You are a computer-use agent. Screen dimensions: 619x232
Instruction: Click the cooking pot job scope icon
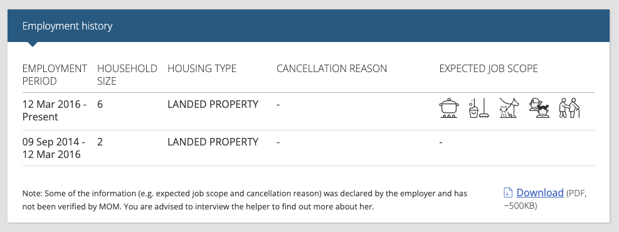click(449, 108)
